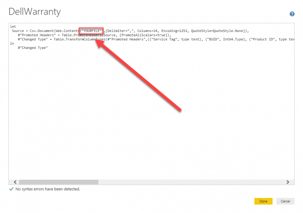Click "Product ID" column name text
303x213 pixels.
pyautogui.click(x=263, y=39)
